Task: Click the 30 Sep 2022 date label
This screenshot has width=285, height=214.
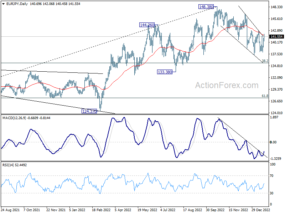Action: click(215, 210)
